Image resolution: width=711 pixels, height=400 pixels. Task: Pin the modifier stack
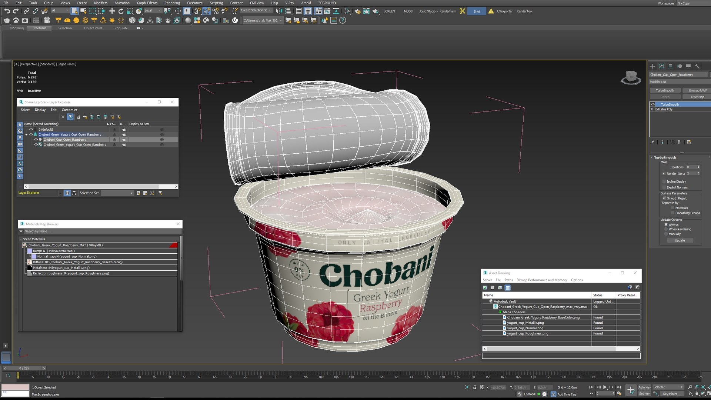pos(652,142)
